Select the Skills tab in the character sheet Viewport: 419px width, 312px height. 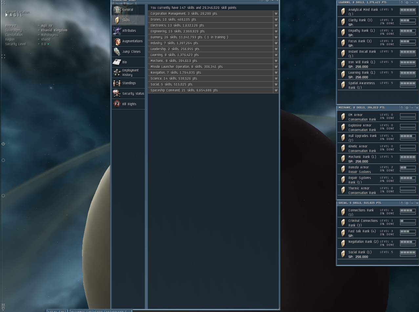tap(128, 20)
